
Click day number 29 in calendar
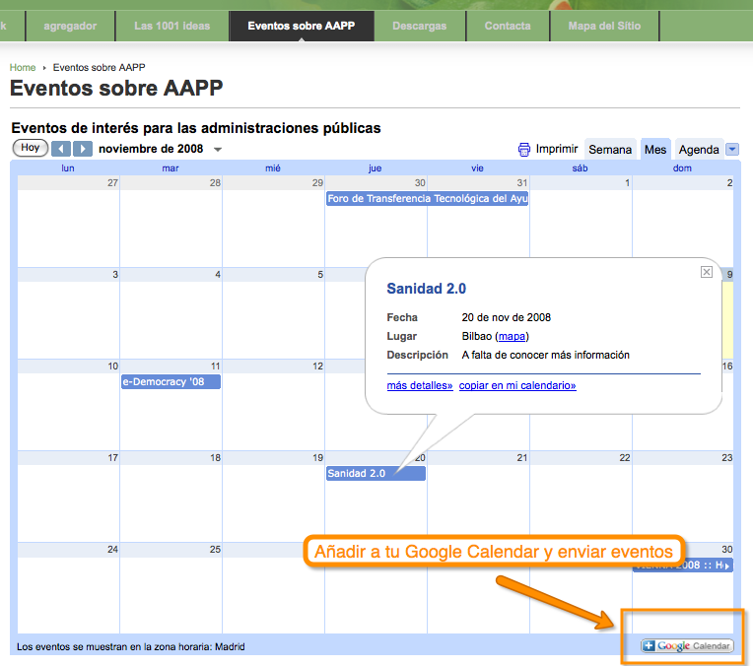pos(318,183)
